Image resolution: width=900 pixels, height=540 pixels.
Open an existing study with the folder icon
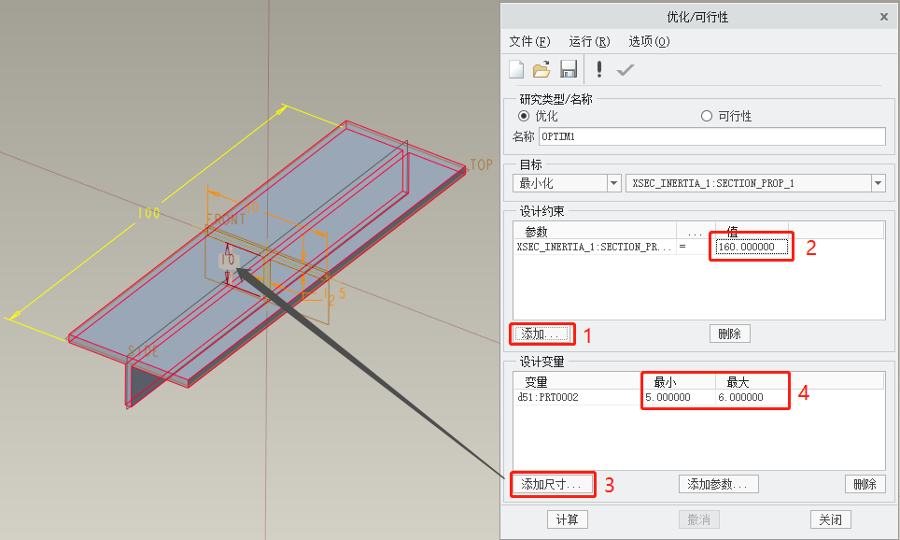click(542, 68)
